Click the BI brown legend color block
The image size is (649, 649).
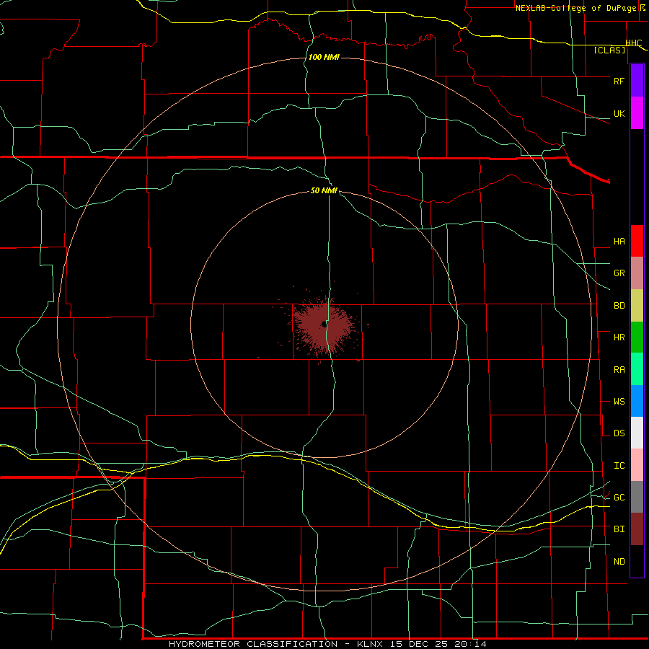click(x=637, y=529)
